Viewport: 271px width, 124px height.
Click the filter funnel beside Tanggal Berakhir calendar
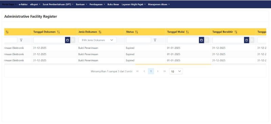coord(252,40)
